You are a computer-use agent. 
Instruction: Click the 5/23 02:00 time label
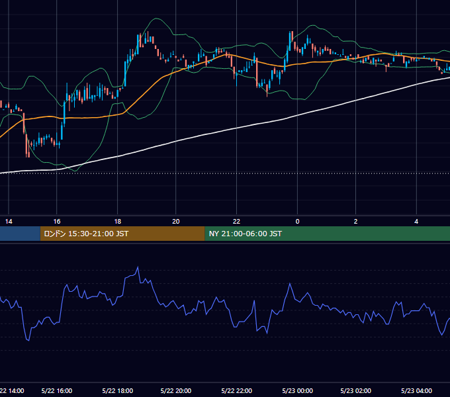(x=356, y=390)
